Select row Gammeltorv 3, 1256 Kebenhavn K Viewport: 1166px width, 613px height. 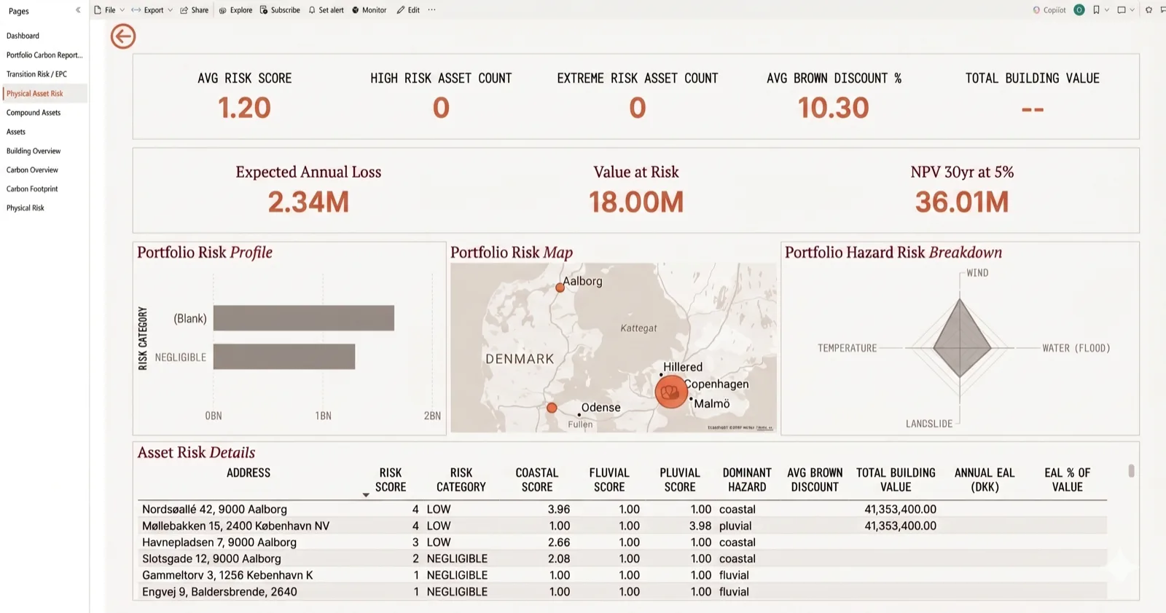point(622,575)
